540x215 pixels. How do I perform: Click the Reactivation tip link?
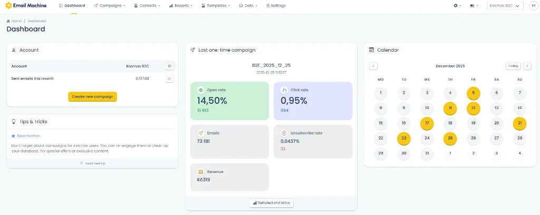click(28, 136)
